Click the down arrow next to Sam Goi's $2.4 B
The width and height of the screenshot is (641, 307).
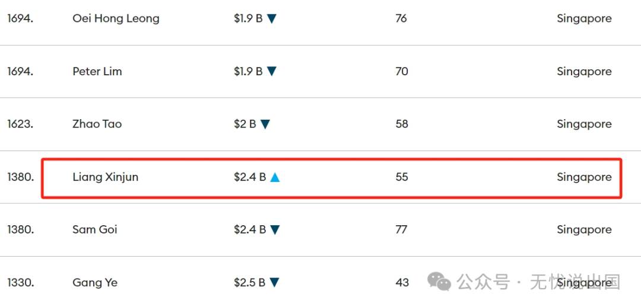click(x=275, y=230)
